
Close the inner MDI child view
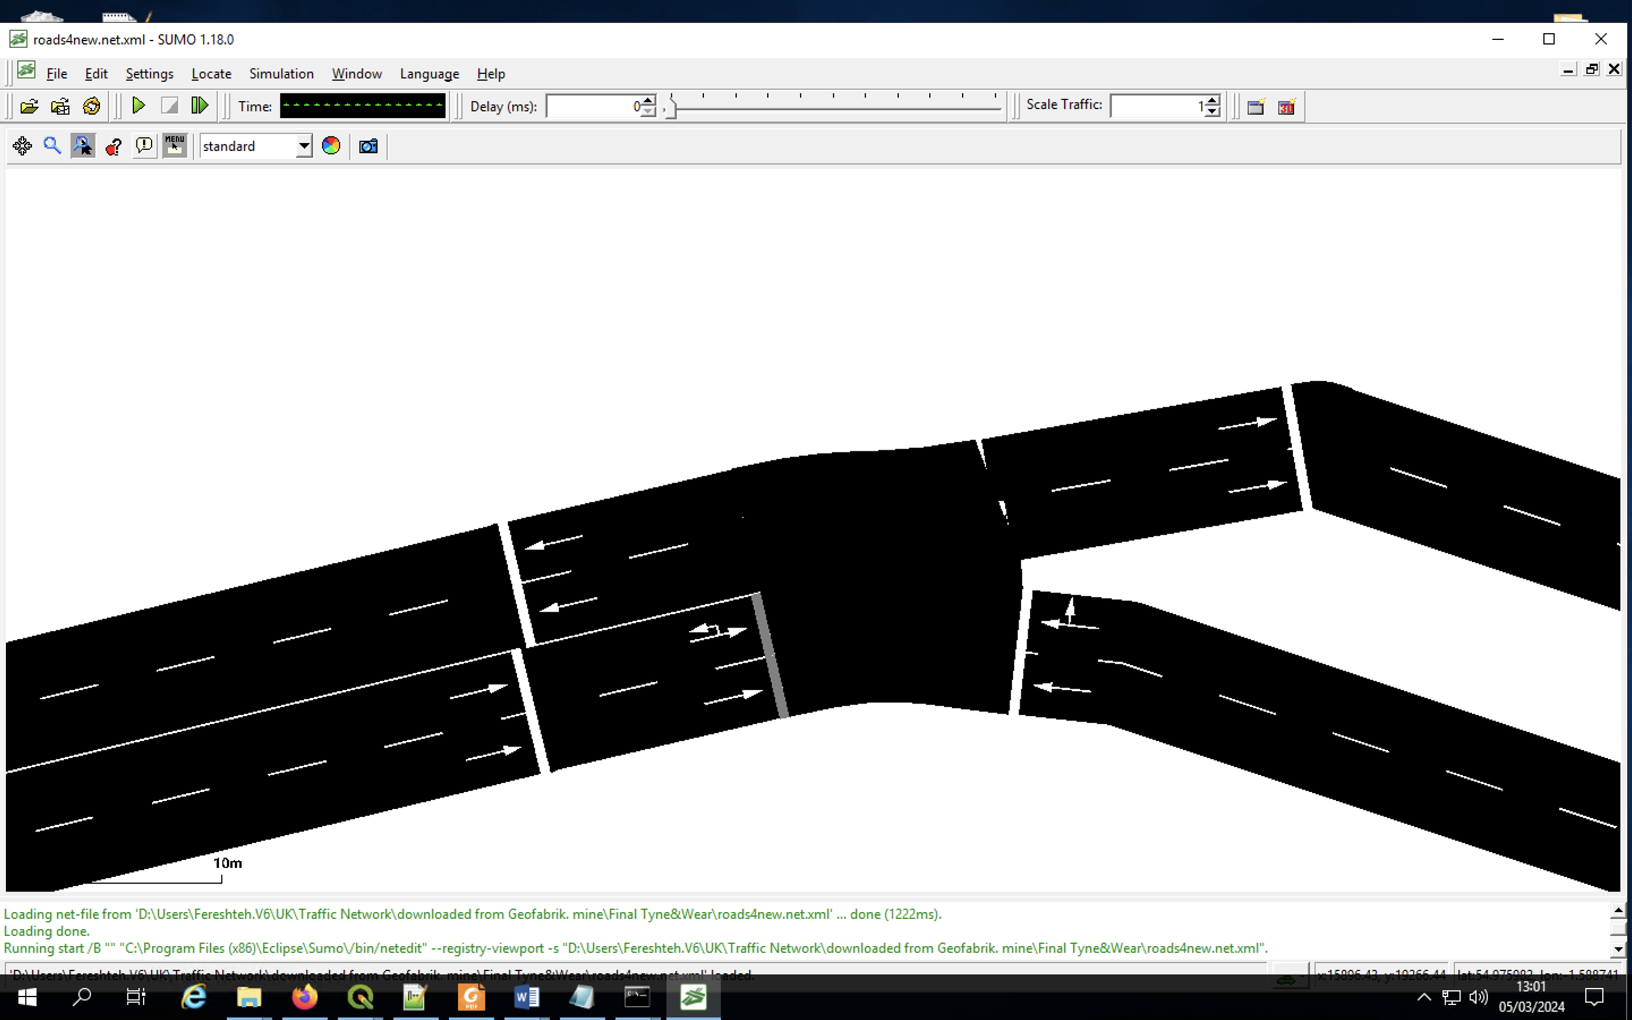[x=1614, y=69]
